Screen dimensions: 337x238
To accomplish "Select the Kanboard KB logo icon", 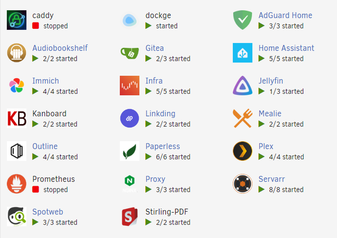I will 17,118.
